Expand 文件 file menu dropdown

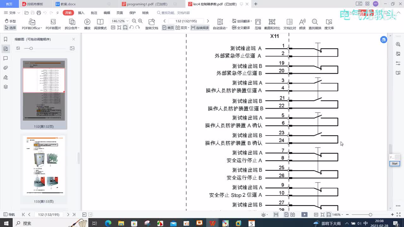[x=12, y=13]
